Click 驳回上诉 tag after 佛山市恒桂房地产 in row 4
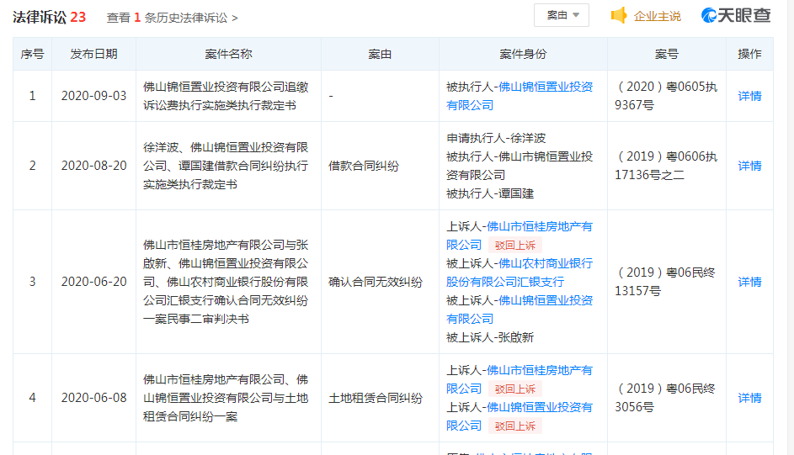The image size is (794, 455). coord(515,389)
